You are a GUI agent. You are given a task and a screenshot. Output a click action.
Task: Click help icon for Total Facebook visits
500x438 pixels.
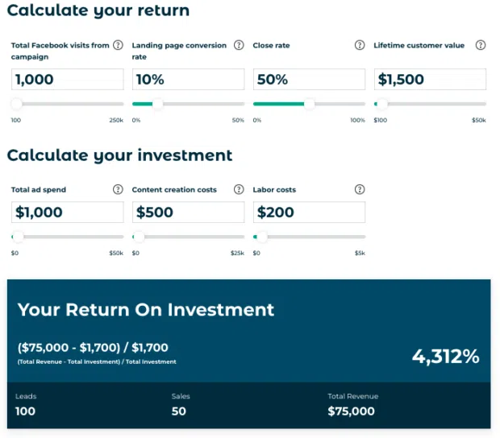coord(118,46)
